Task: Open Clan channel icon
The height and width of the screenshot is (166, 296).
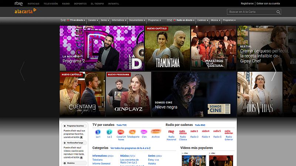Action: pyautogui.click(x=144, y=132)
